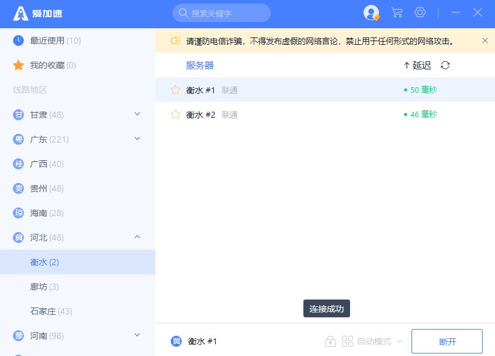Image resolution: width=495 pixels, height=356 pixels.
Task: Click the 自动模式 grid icon
Action: point(347,341)
